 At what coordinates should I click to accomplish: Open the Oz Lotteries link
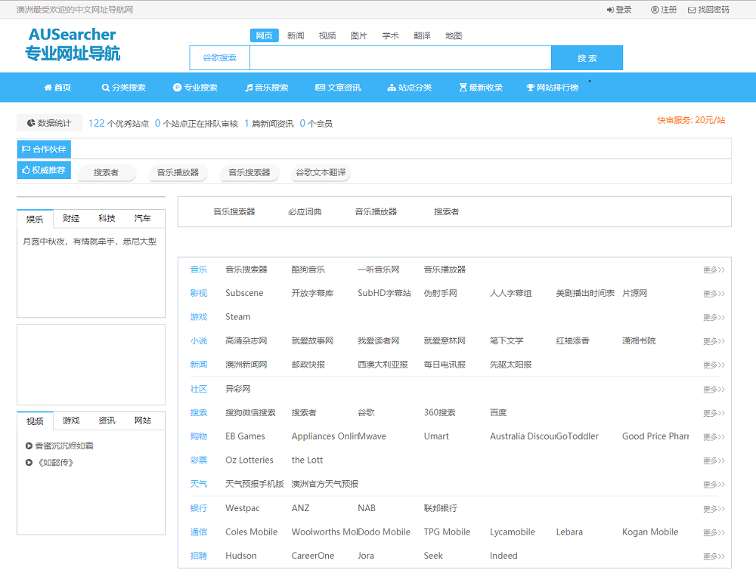pyautogui.click(x=249, y=461)
